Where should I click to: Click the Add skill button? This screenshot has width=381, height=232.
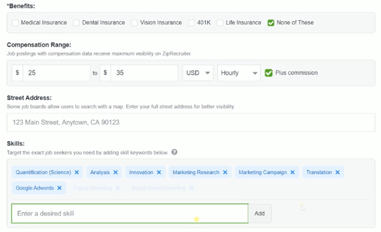click(x=260, y=214)
